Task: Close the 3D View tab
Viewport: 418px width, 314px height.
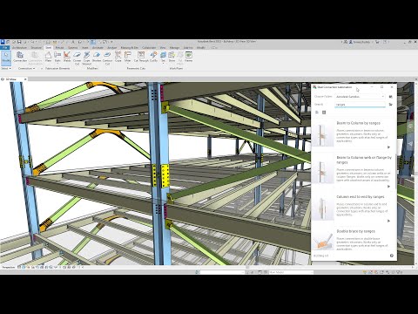Action: tap(25, 79)
